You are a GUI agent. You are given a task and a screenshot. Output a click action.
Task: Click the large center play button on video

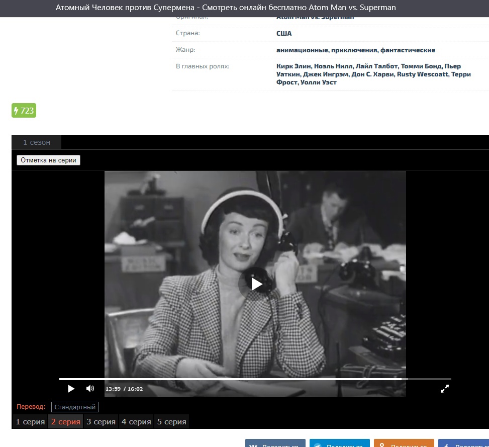pyautogui.click(x=255, y=284)
